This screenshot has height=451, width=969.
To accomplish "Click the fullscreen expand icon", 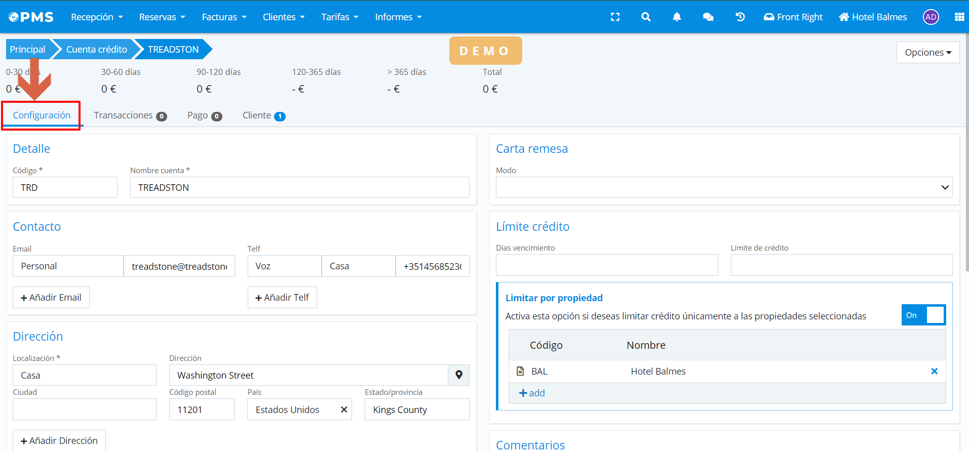I will point(615,17).
